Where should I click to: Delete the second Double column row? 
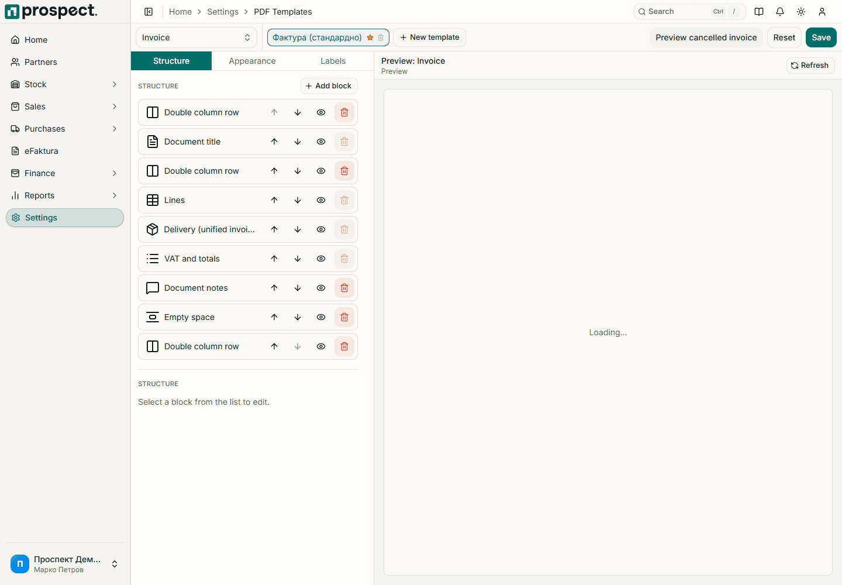click(x=344, y=171)
